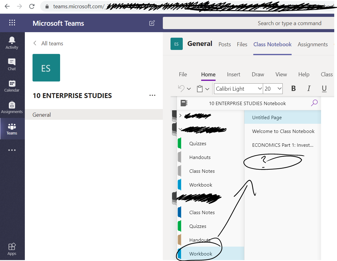The height and width of the screenshot is (261, 337).
Task: Click the address bar lock icon
Action: pyautogui.click(x=47, y=6)
